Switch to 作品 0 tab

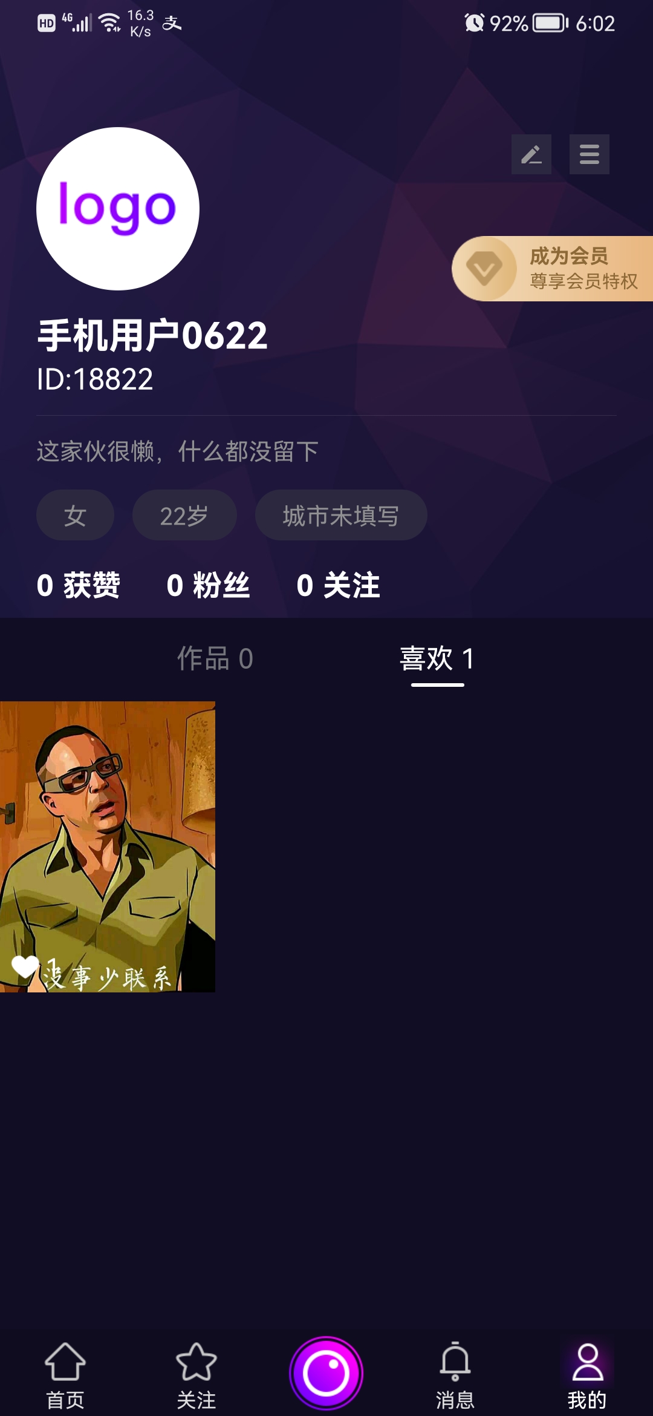(x=215, y=658)
